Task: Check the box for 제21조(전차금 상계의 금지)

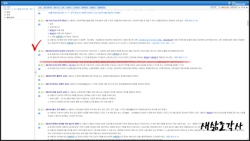Action: 45,84
